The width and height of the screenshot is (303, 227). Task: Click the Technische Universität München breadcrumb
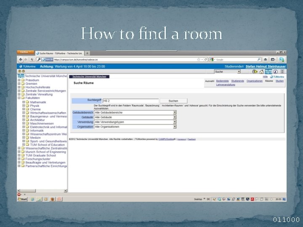click(x=89, y=77)
